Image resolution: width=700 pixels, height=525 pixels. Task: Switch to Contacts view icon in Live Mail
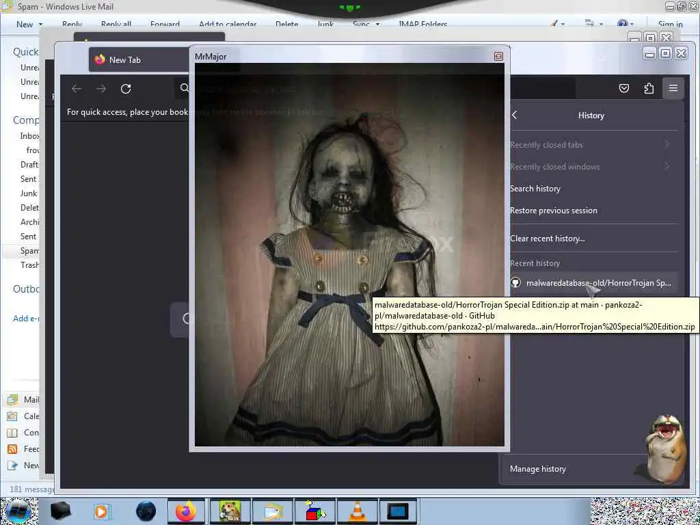[12, 433]
